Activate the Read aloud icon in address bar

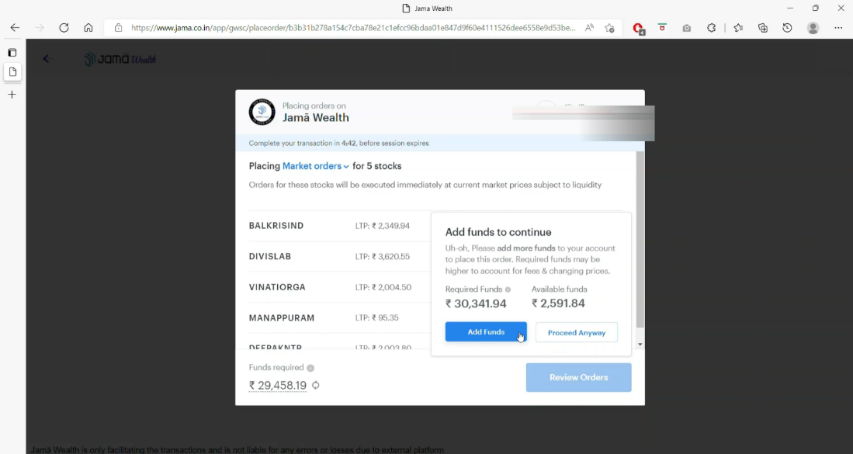coord(589,28)
